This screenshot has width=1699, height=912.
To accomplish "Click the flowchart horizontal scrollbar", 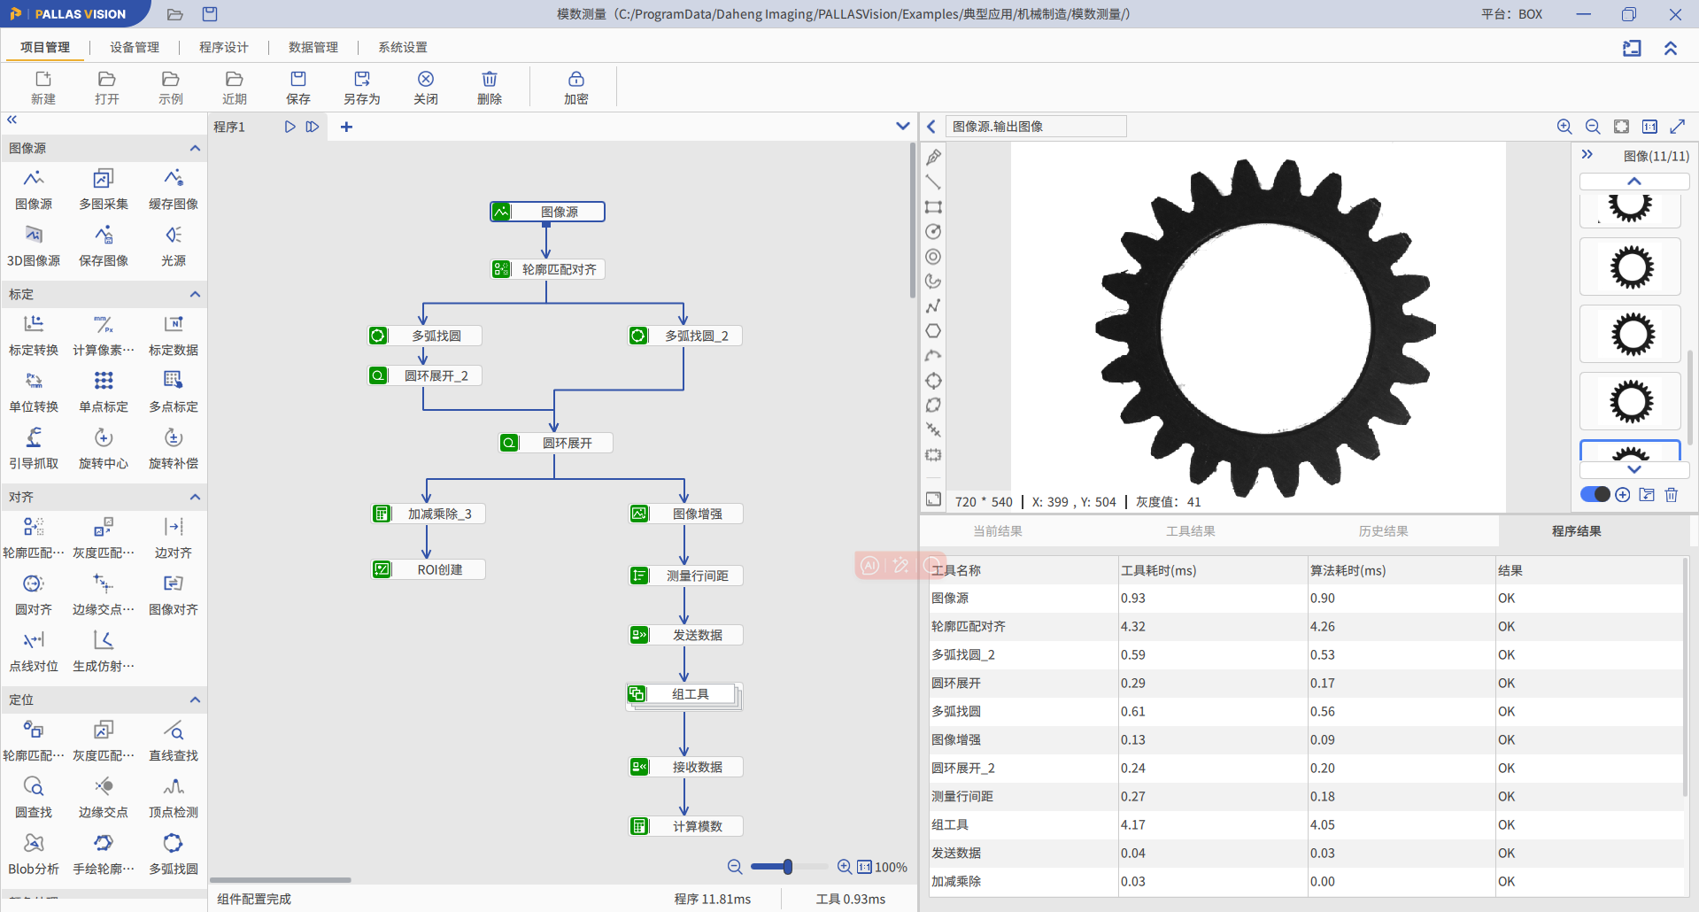I will coord(281,879).
